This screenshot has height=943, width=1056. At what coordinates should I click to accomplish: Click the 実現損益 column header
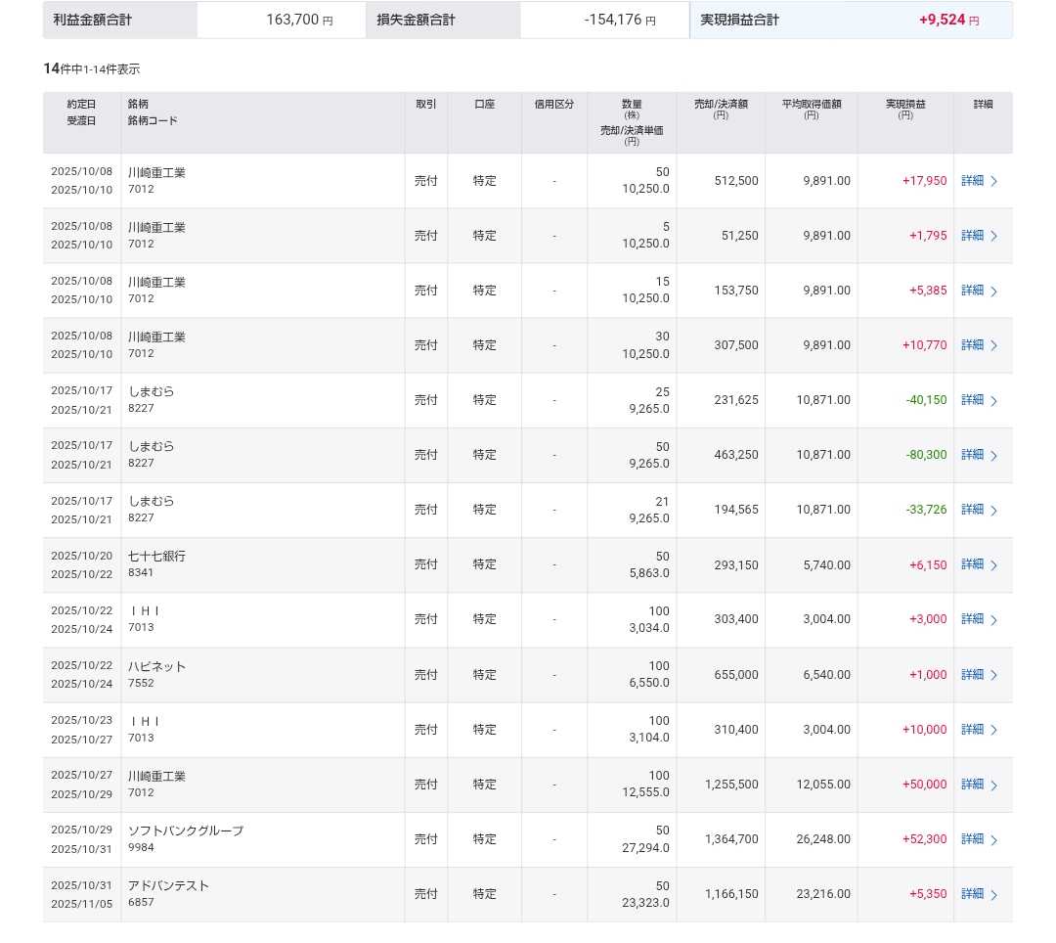tap(905, 109)
